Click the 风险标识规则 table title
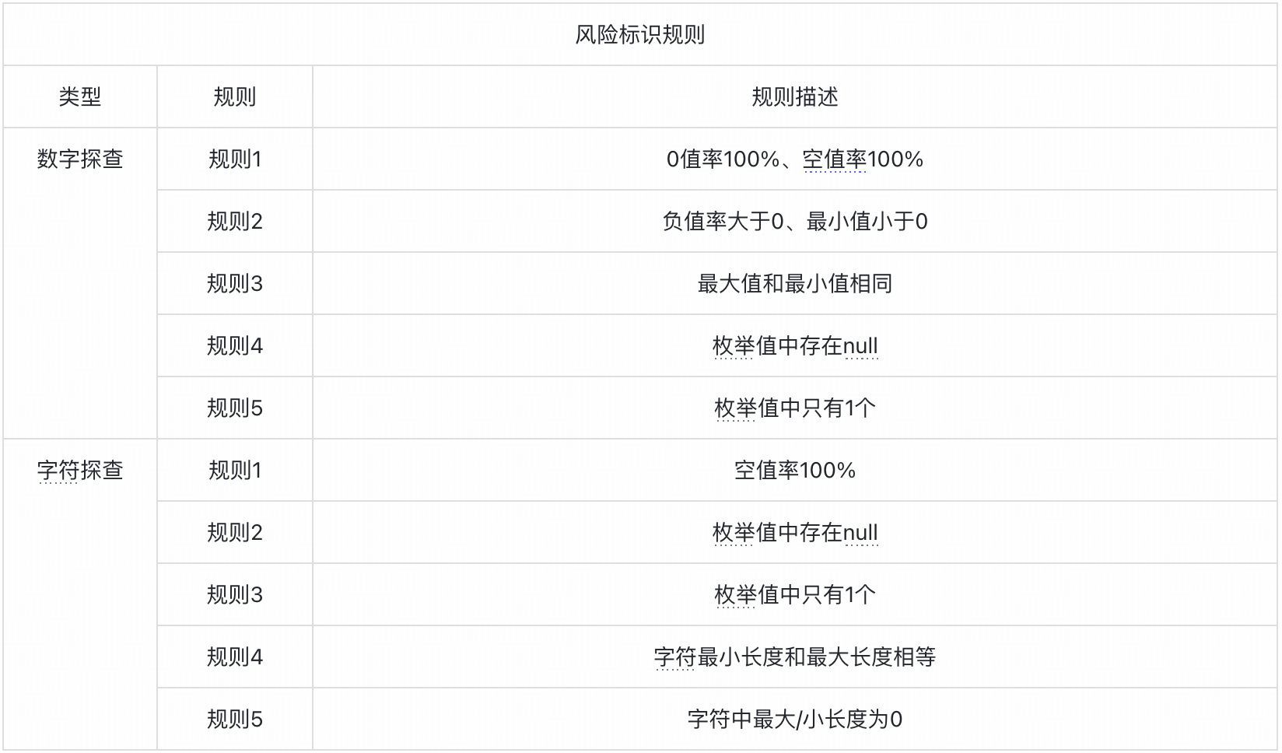Image resolution: width=1282 pixels, height=753 pixels. pos(639,35)
